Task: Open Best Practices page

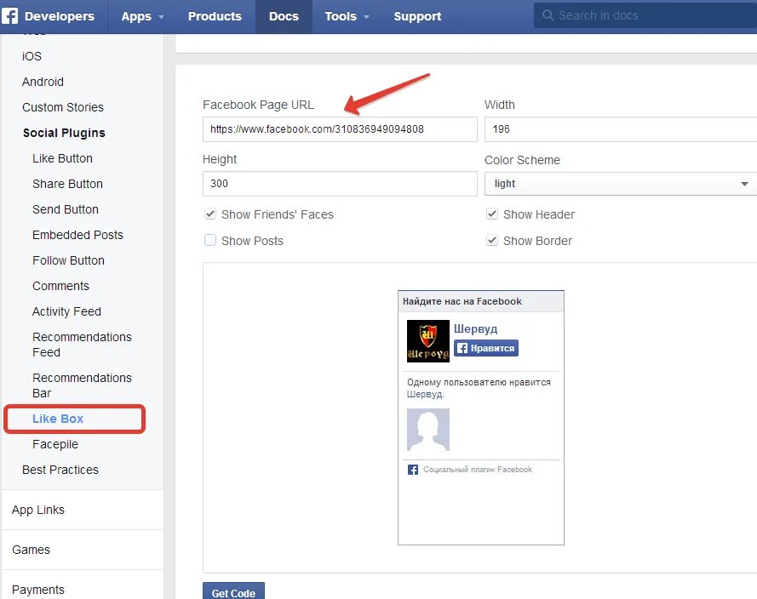Action: pyautogui.click(x=60, y=471)
